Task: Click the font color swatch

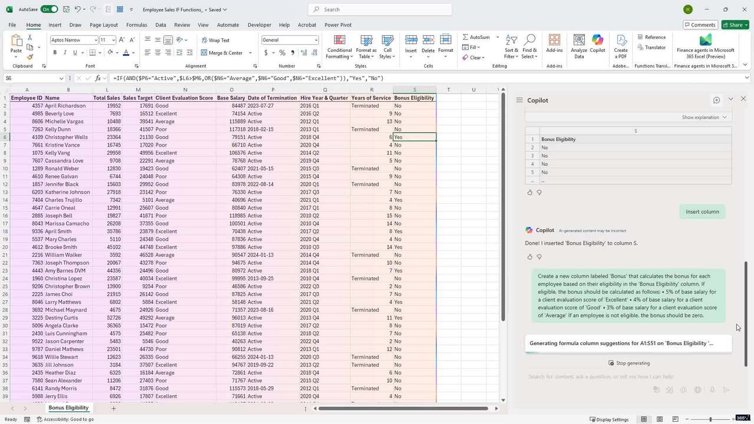Action: [125, 52]
